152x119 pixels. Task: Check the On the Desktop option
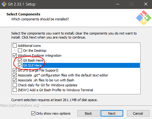click(x=20, y=51)
